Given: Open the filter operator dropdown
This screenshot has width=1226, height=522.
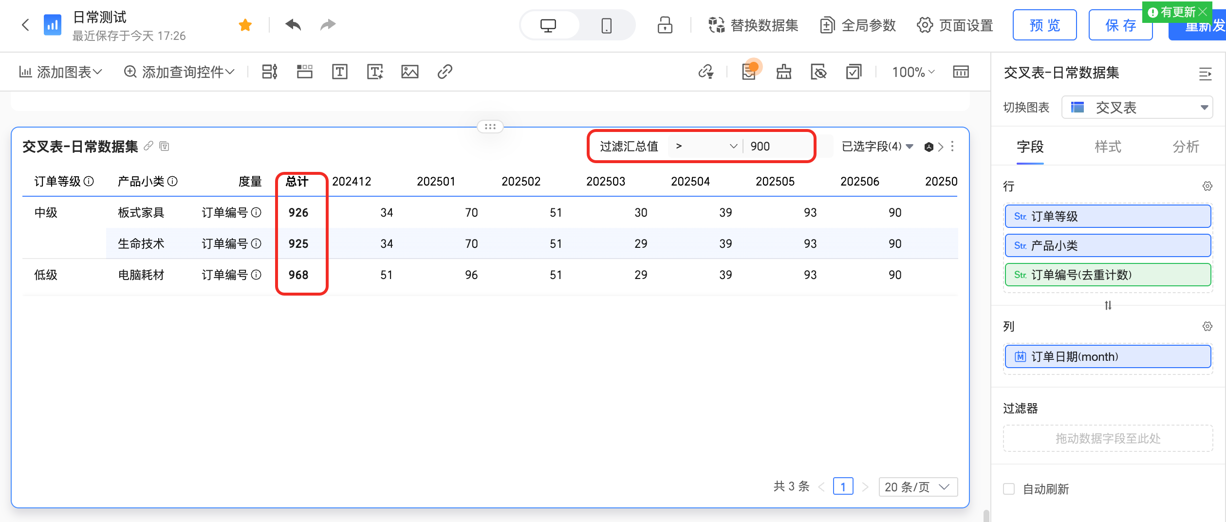Looking at the screenshot, I should tap(706, 147).
